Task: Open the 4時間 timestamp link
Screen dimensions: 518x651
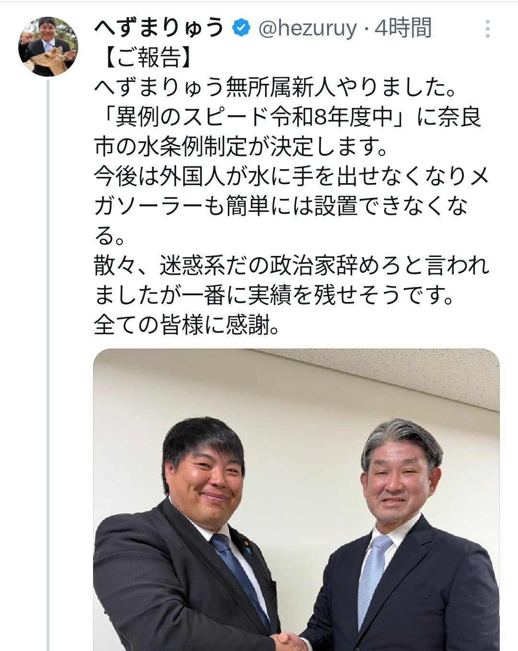Action: tap(403, 28)
